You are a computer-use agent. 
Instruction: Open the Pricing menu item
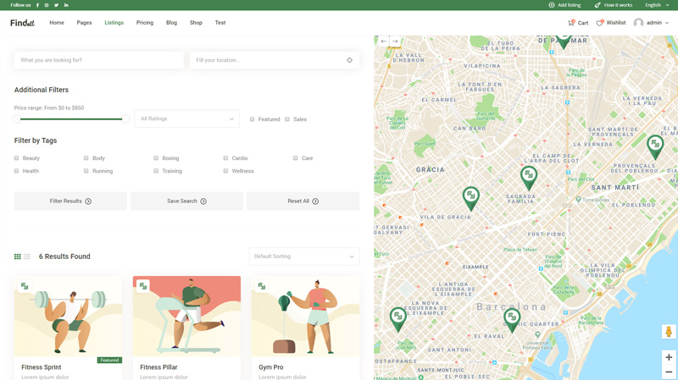pos(145,23)
